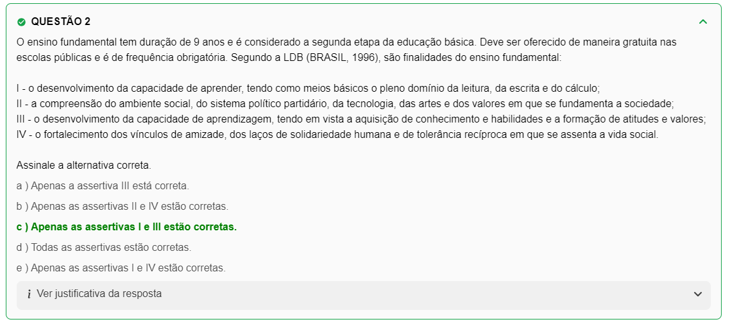This screenshot has width=730, height=324.
Task: Click assertiva IV about vínculos de amizade
Action: [337, 135]
